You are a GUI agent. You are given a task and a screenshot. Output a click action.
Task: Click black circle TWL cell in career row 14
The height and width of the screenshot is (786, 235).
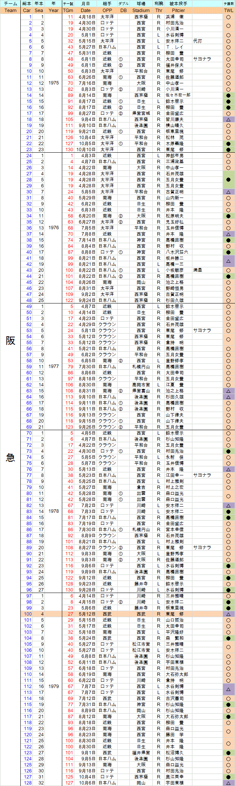[229, 95]
